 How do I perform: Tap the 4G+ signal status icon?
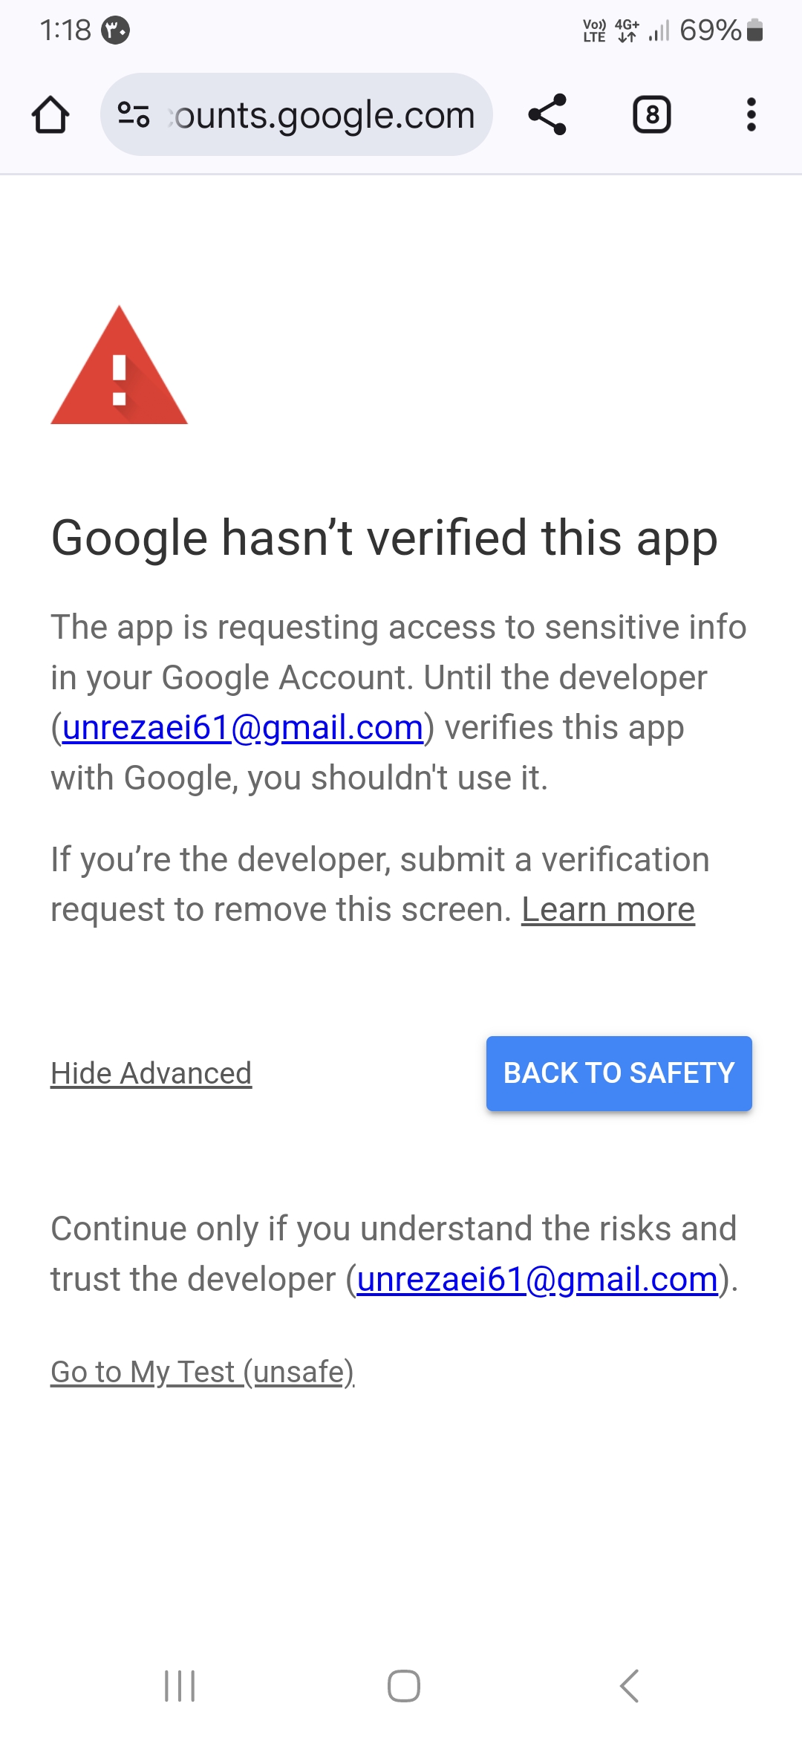(x=627, y=30)
